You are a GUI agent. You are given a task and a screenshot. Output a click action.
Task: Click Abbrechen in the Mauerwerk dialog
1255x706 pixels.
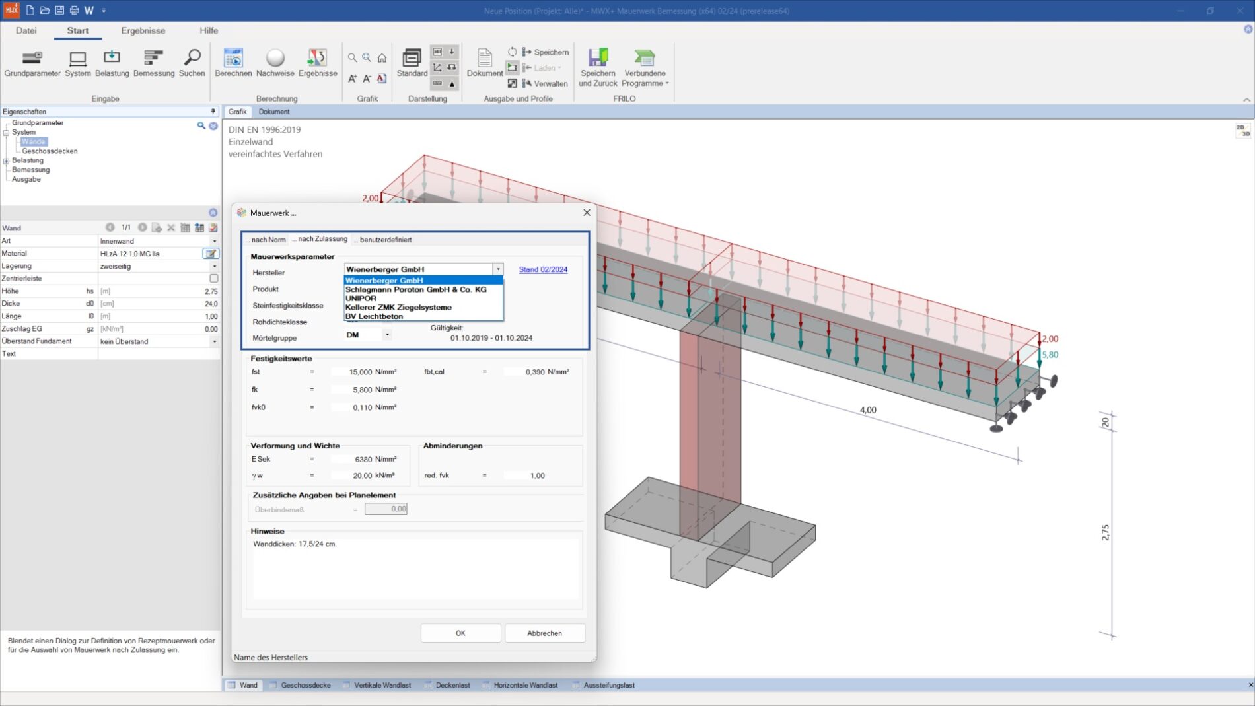[545, 633]
